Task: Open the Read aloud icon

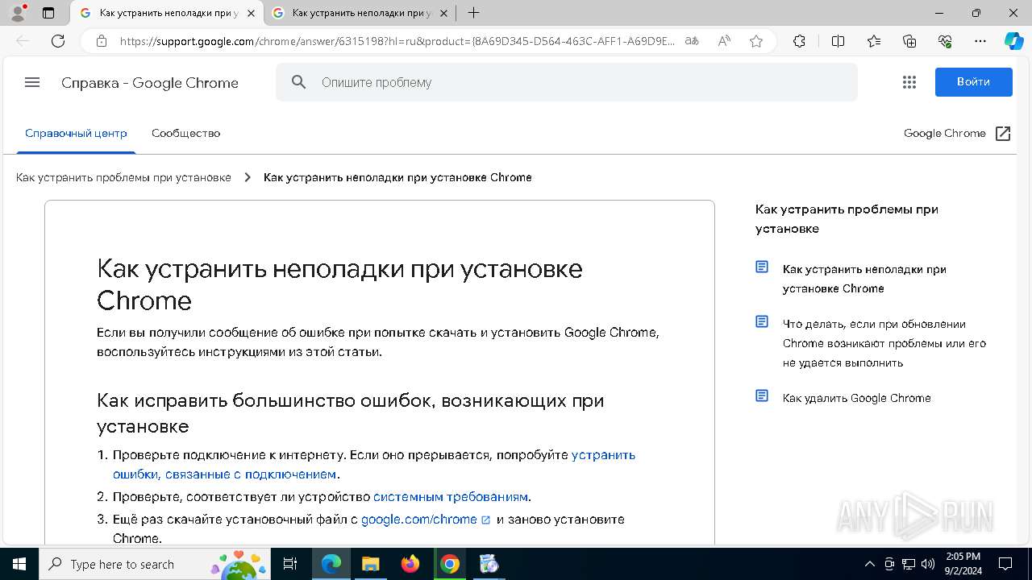Action: 724,41
